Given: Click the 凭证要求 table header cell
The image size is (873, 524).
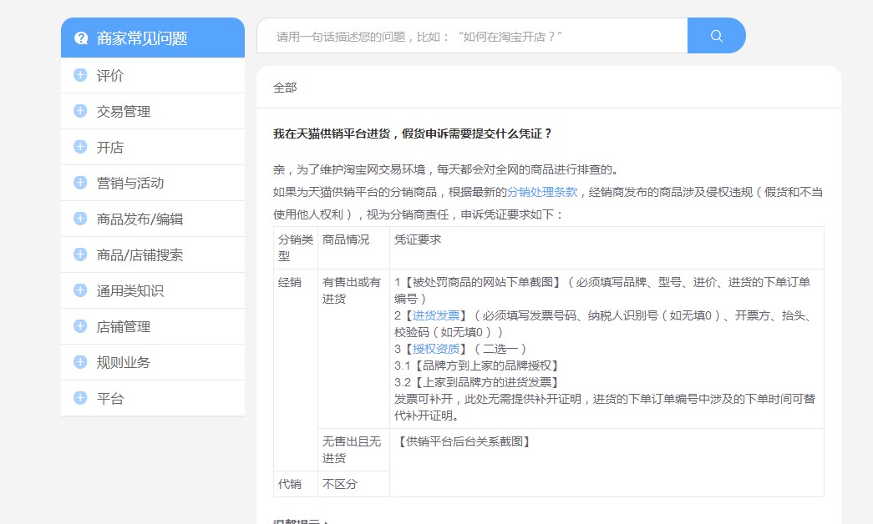Looking at the screenshot, I should pyautogui.click(x=607, y=248).
